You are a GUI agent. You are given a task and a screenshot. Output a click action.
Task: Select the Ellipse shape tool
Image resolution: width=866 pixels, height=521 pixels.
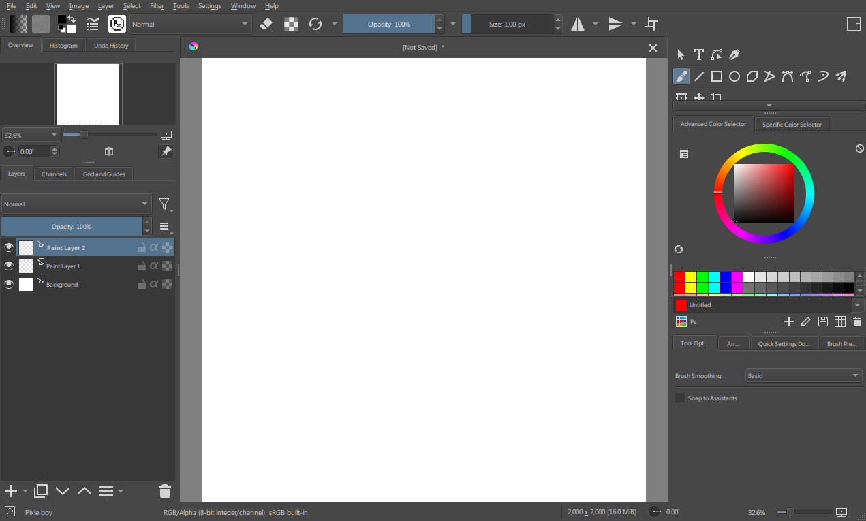[734, 76]
